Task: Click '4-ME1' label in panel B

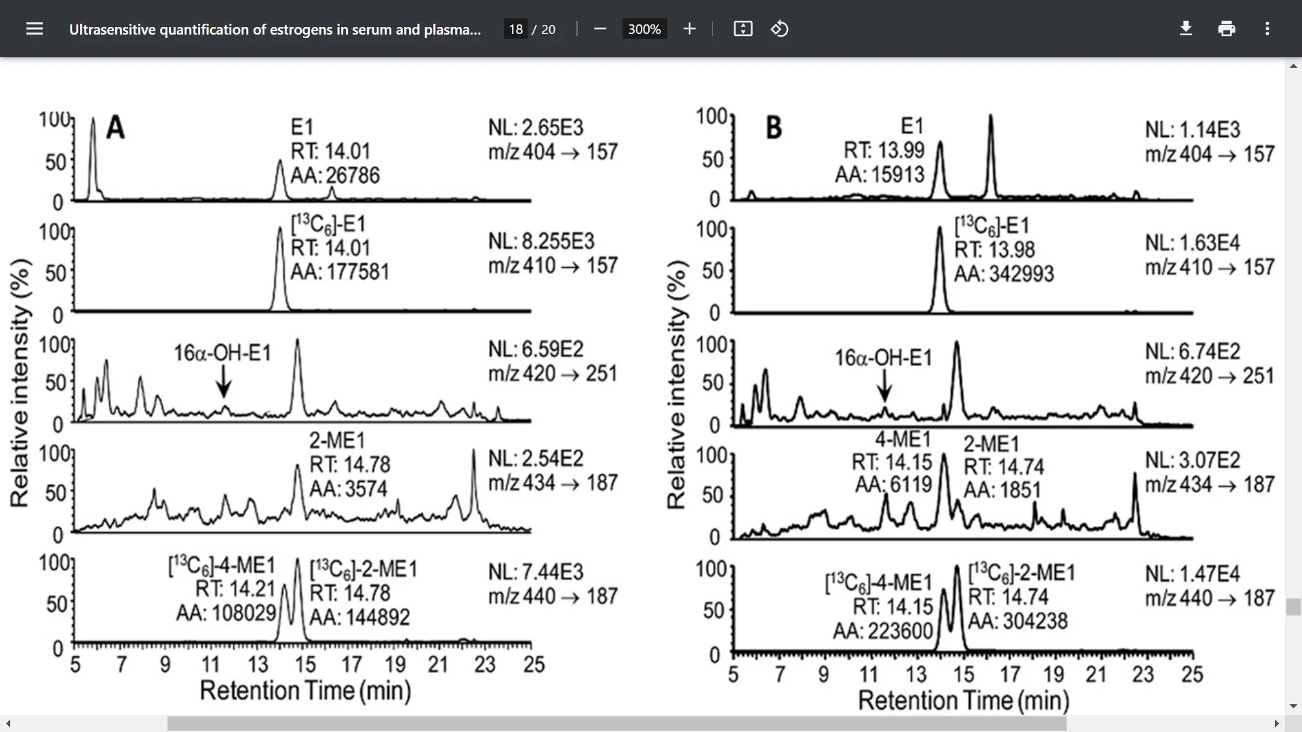Action: (x=903, y=439)
